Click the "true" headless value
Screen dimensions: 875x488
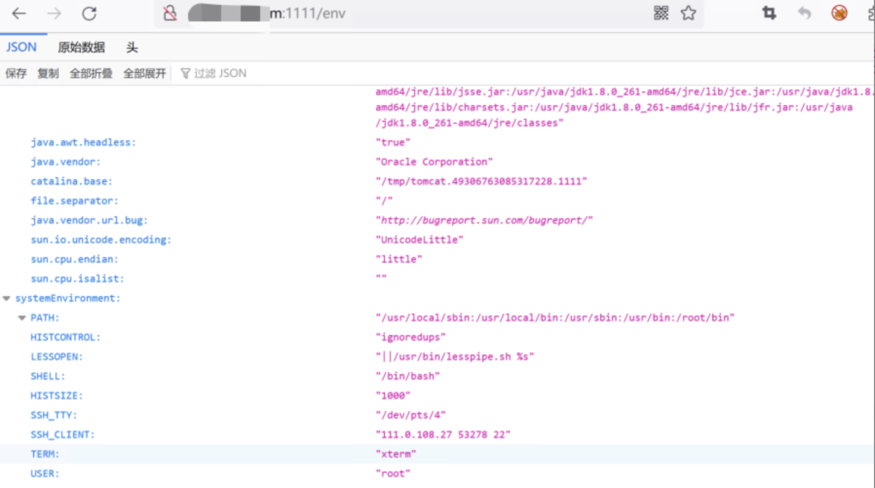pyautogui.click(x=393, y=142)
